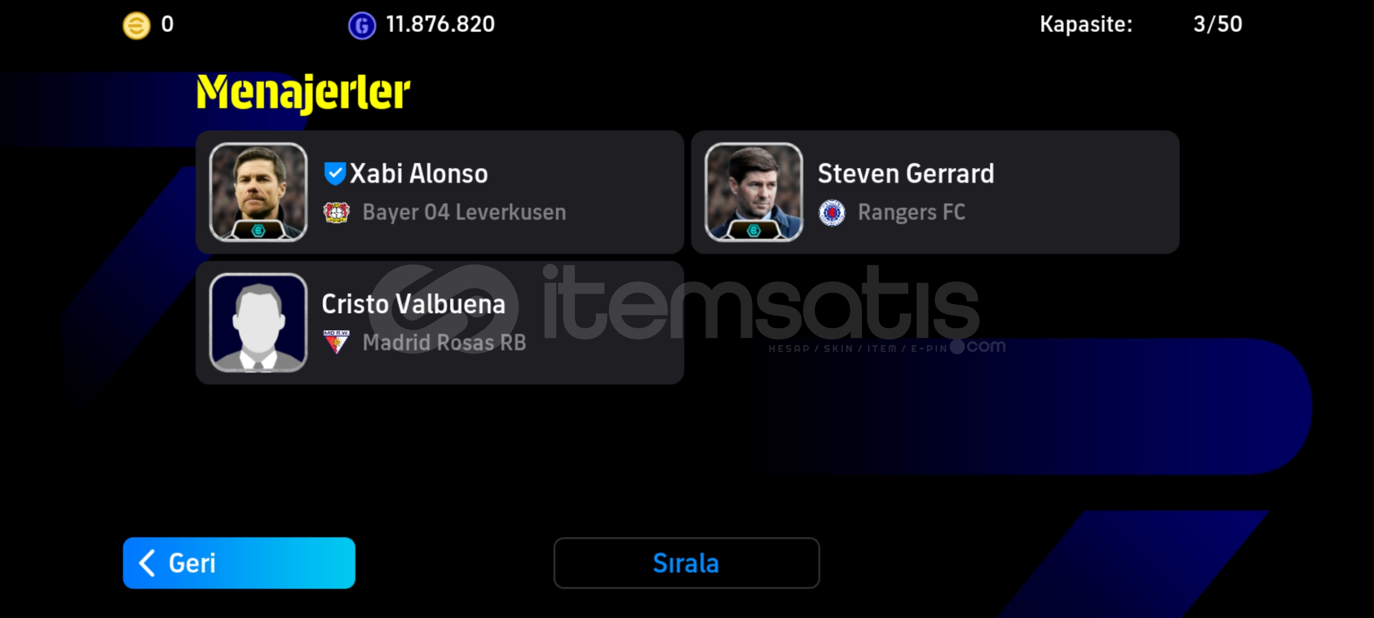Select the Cristo Valbuena manager name
1374x618 pixels.
click(x=414, y=304)
